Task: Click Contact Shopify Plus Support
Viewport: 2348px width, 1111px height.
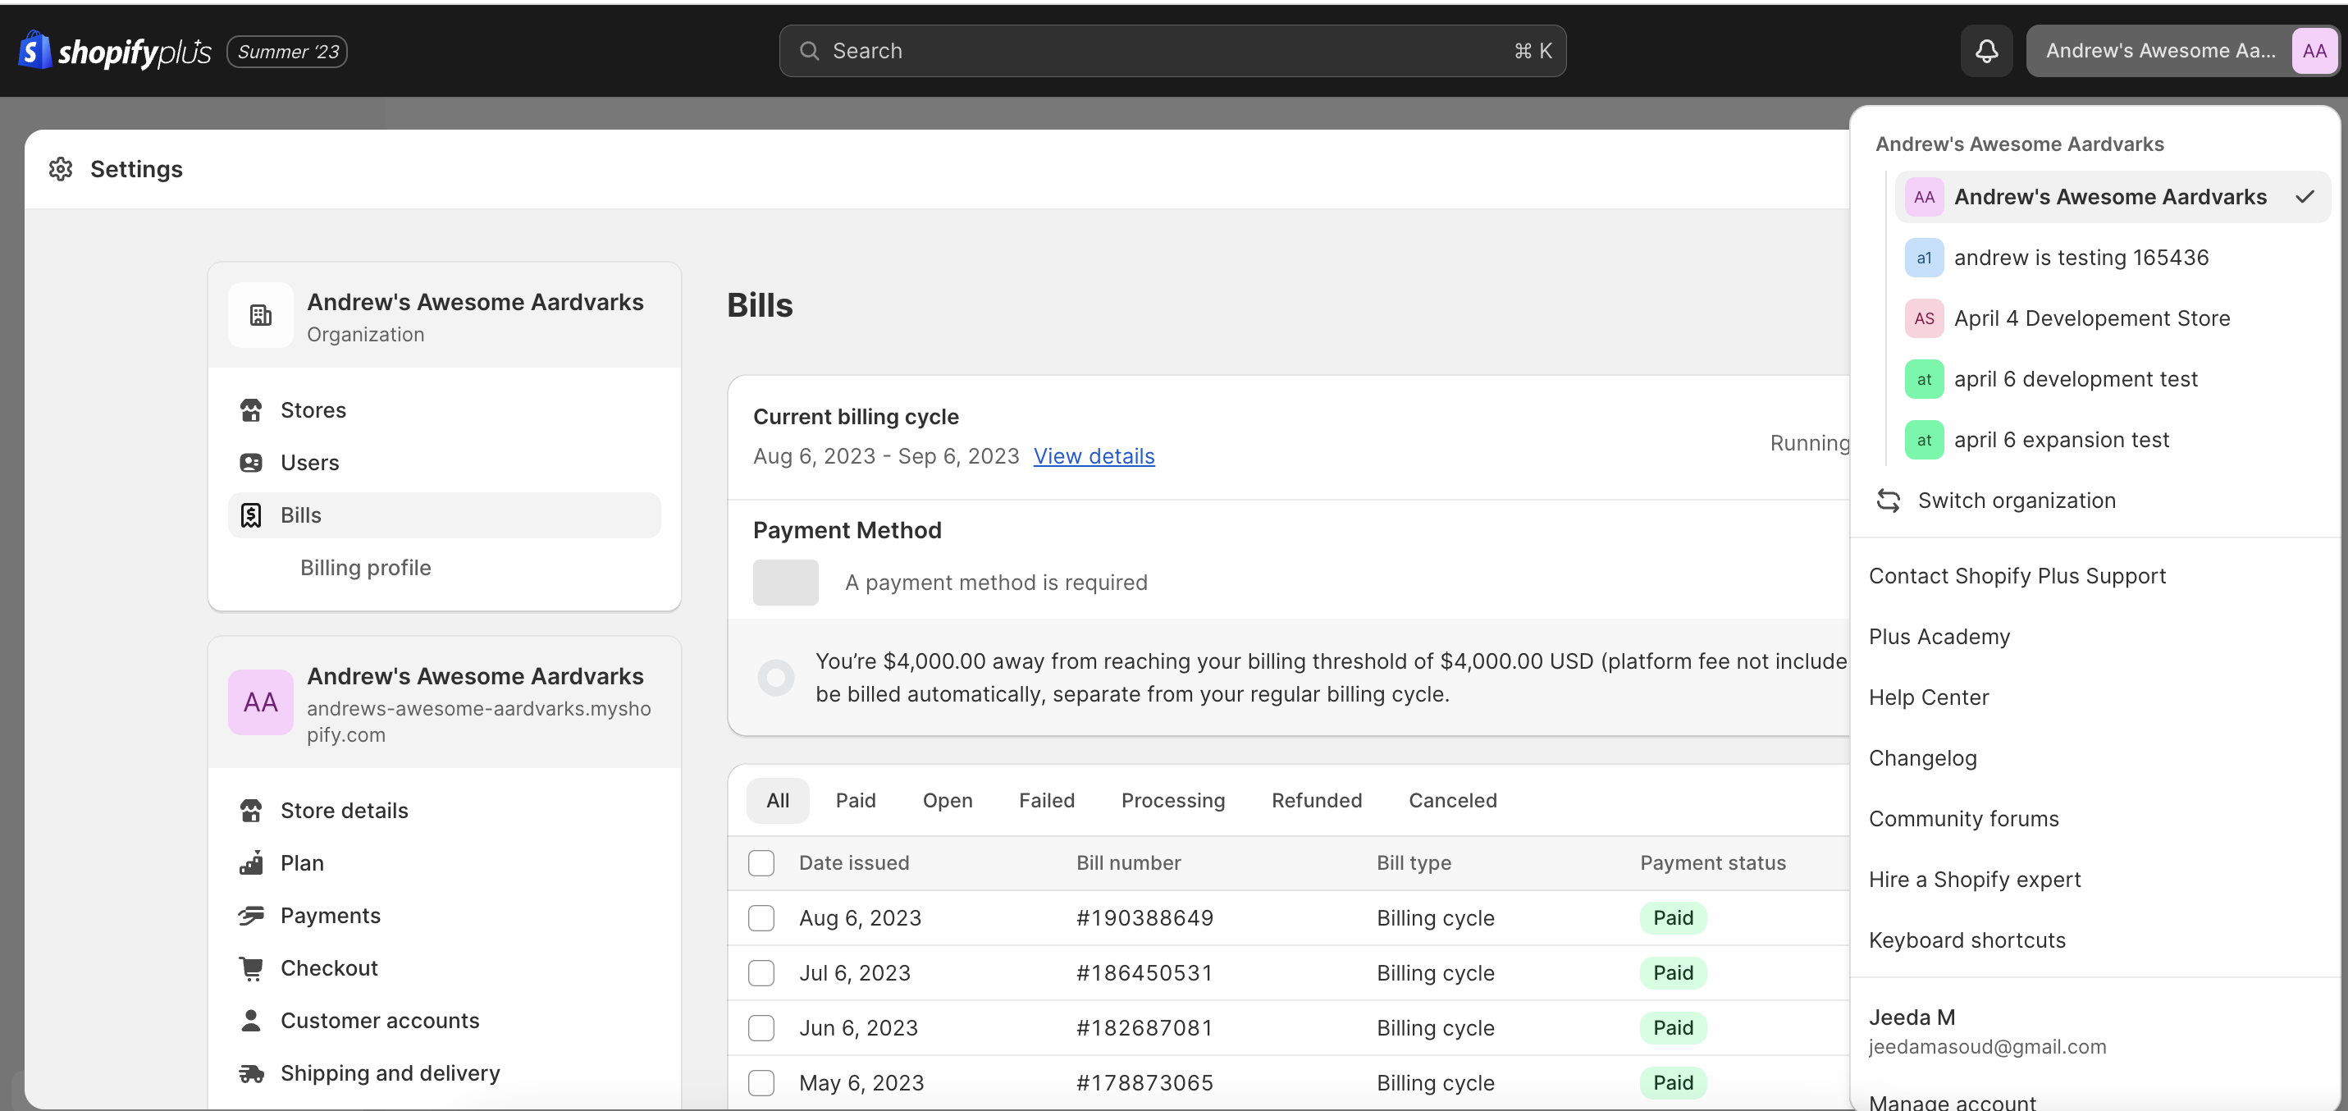Action: 2017,576
